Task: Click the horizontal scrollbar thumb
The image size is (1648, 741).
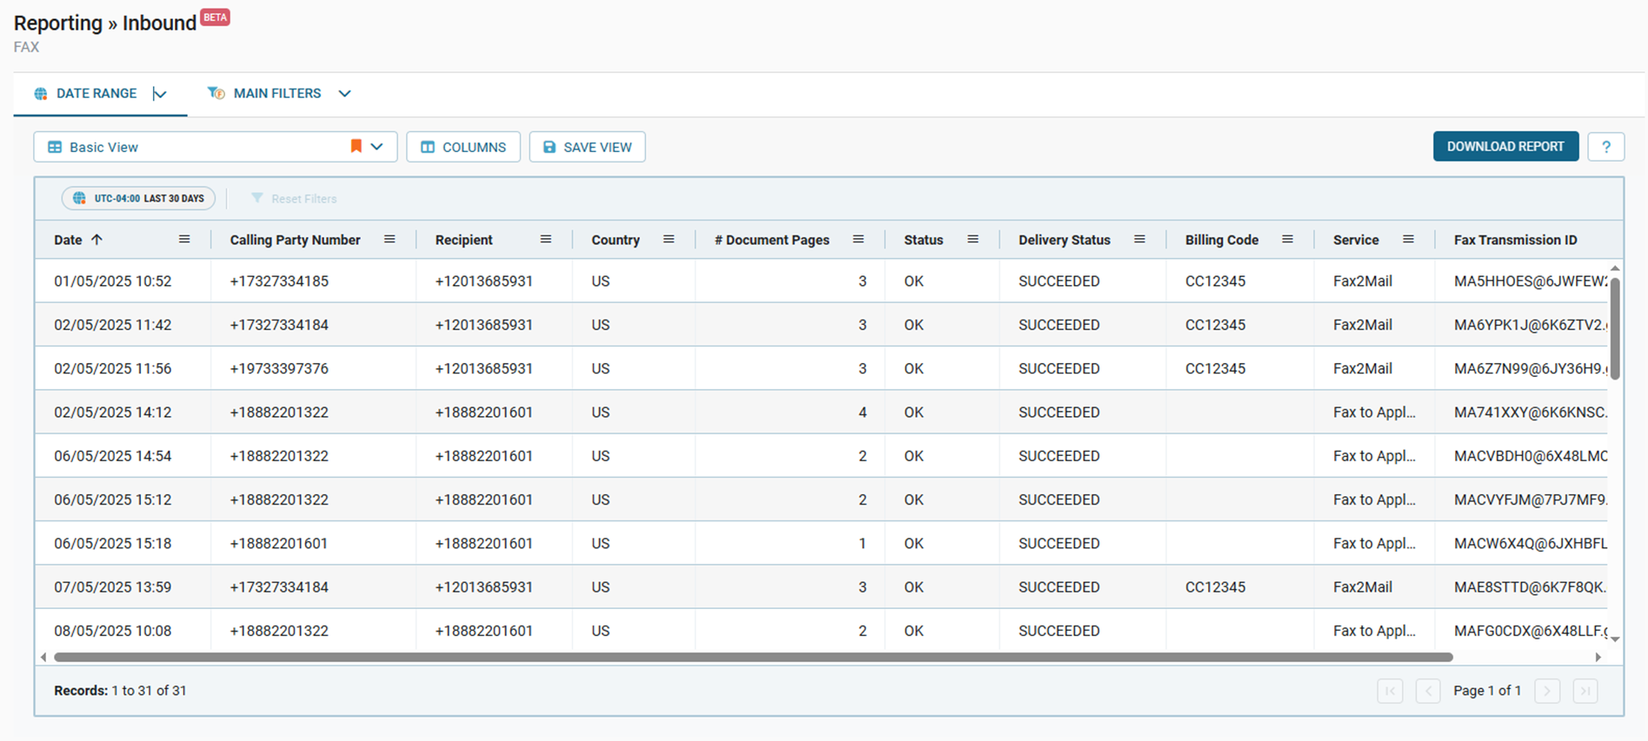Action: (753, 658)
